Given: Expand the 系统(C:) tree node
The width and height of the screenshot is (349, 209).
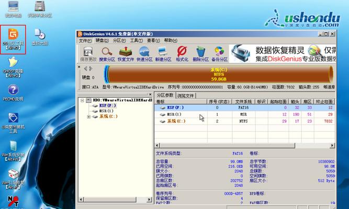Looking at the screenshot, I should click(89, 117).
